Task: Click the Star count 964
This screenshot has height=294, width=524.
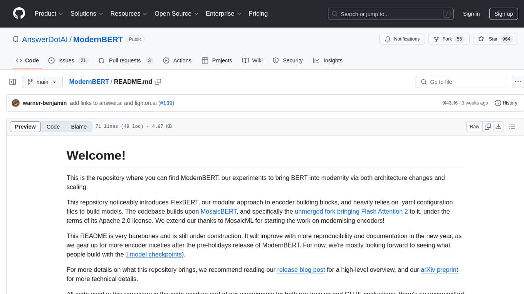Action: pyautogui.click(x=506, y=39)
